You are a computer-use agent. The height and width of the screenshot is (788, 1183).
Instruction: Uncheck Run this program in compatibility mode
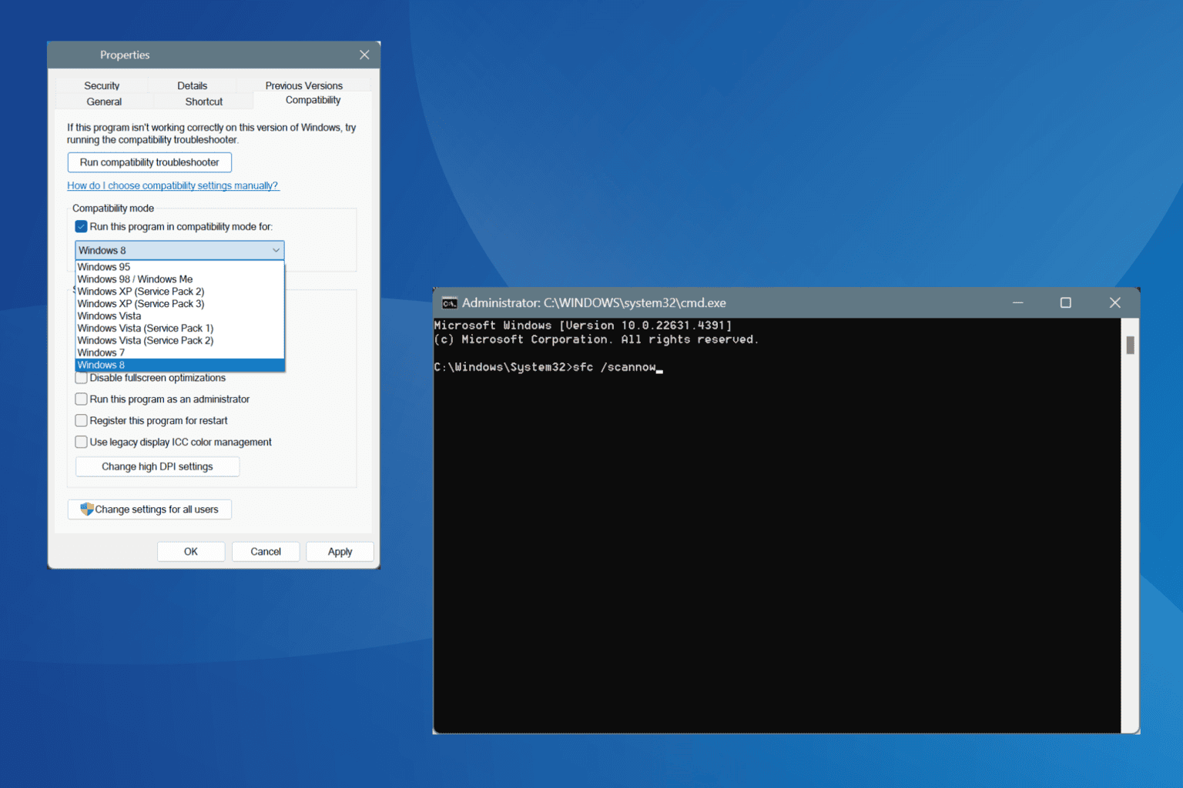[x=81, y=226]
